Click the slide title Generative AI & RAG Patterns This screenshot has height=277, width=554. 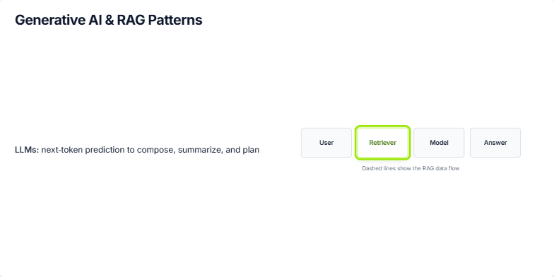pos(109,20)
